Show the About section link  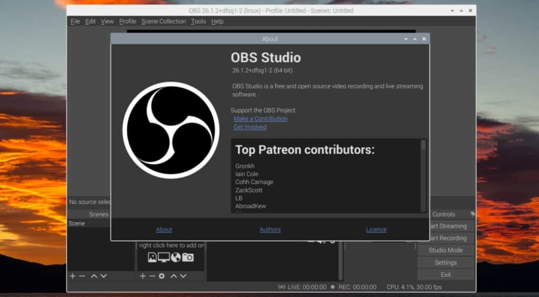[x=164, y=229]
